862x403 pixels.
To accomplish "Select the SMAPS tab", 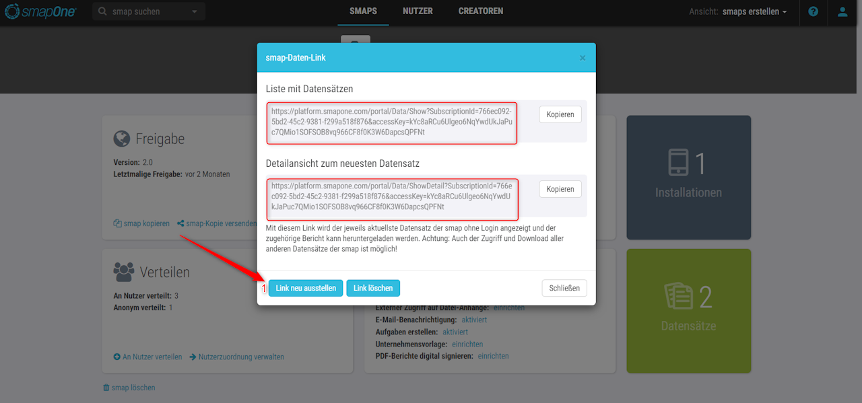I will pyautogui.click(x=363, y=11).
